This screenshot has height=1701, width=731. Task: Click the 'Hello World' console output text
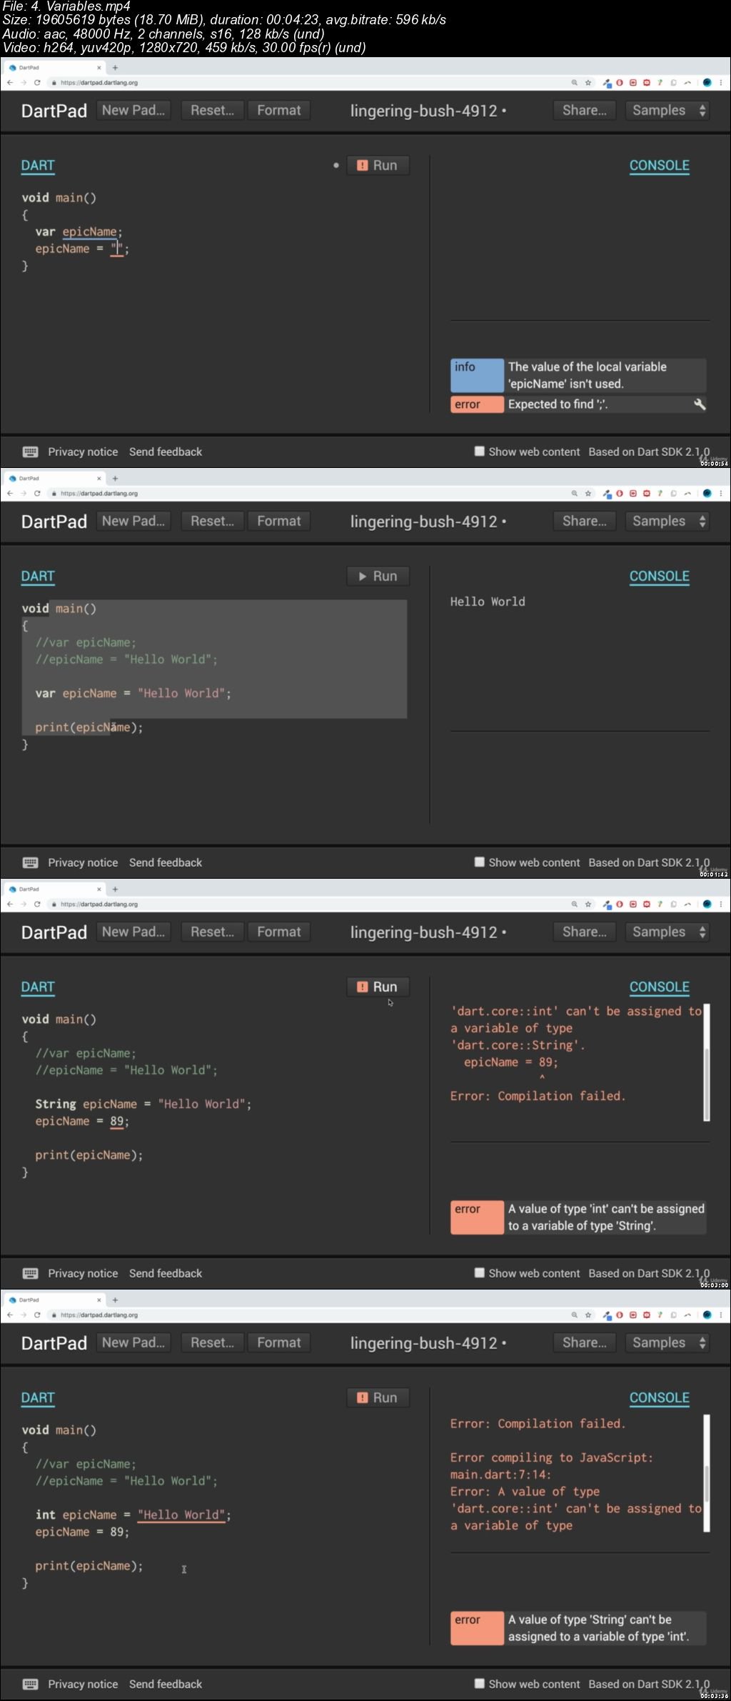[x=488, y=602]
